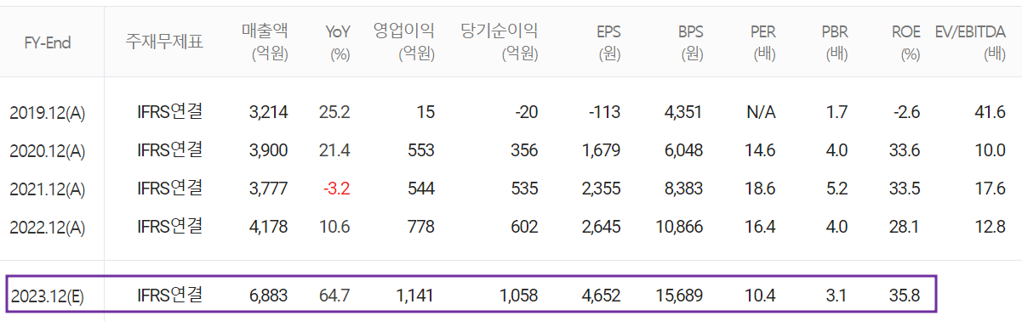This screenshot has height=321, width=1022.
Task: Select the EPS value 1,679
Action: 602,150
